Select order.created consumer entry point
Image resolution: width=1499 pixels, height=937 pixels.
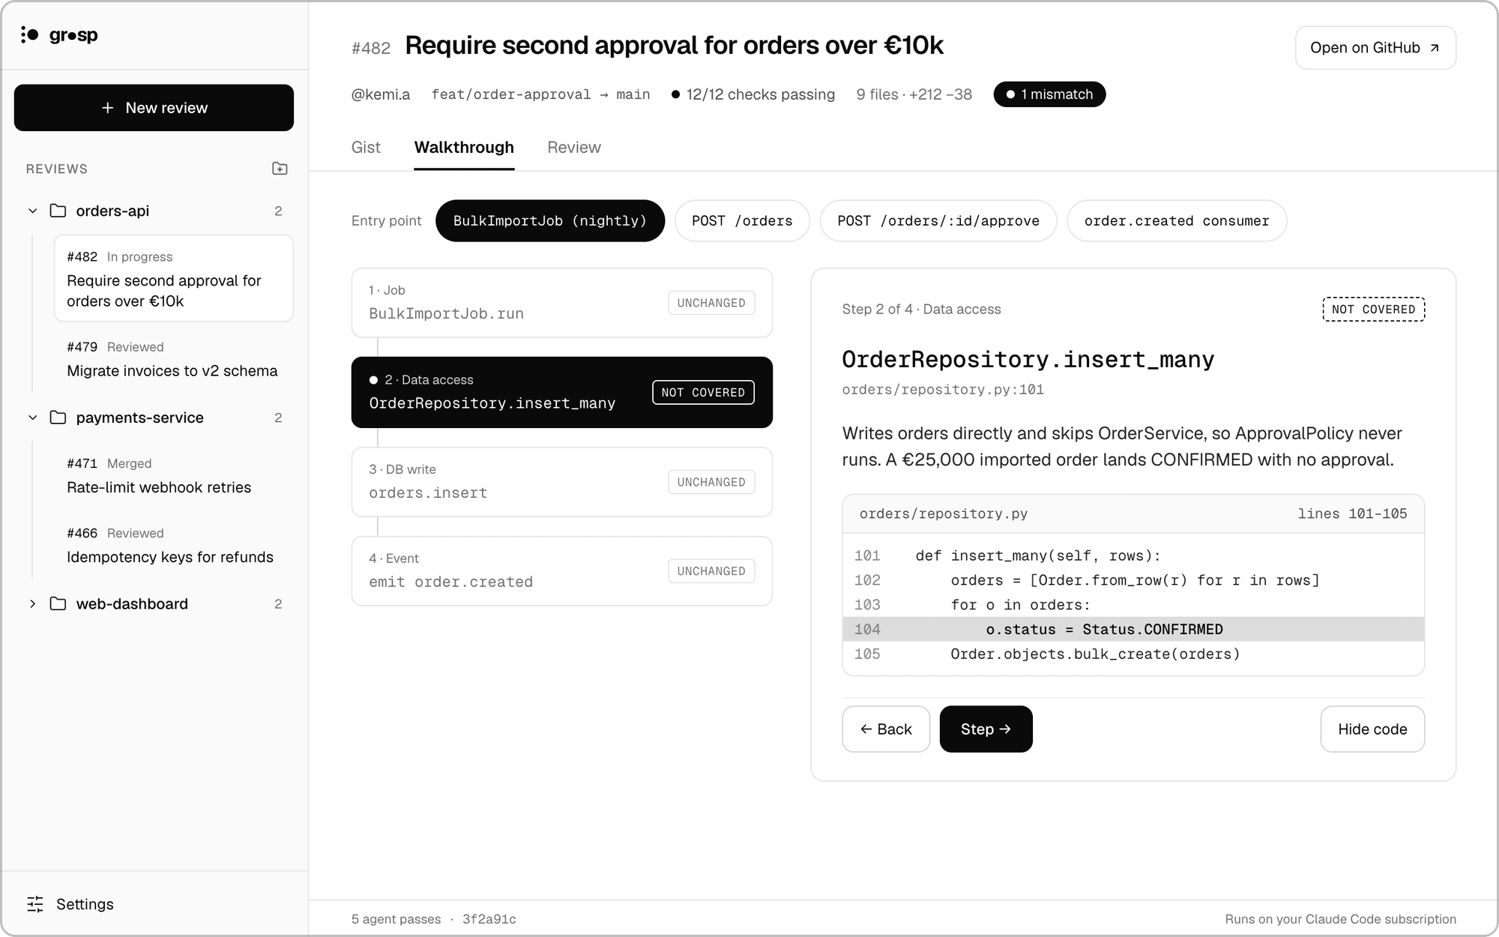[x=1177, y=221]
